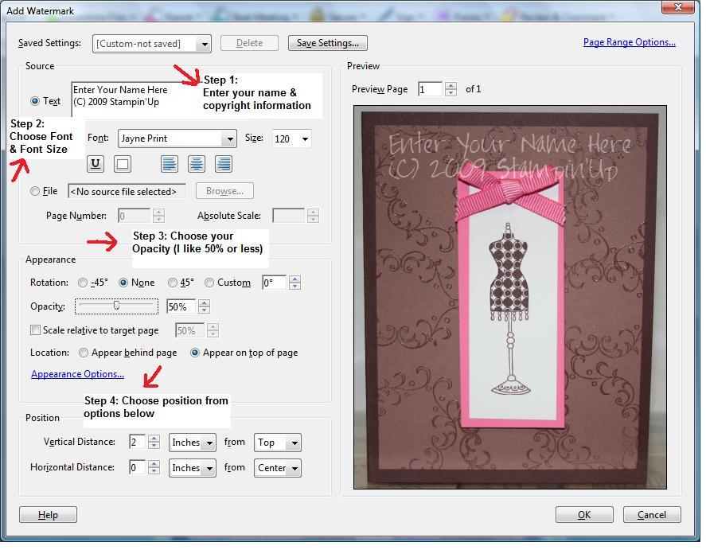706x550 pixels.
Task: Toggle the underline formatting icon
Action: (96, 164)
